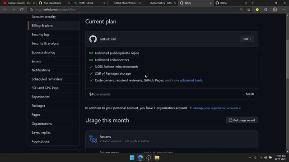Open Emails settings
Viewport: 289px width, 162px height.
36,61
